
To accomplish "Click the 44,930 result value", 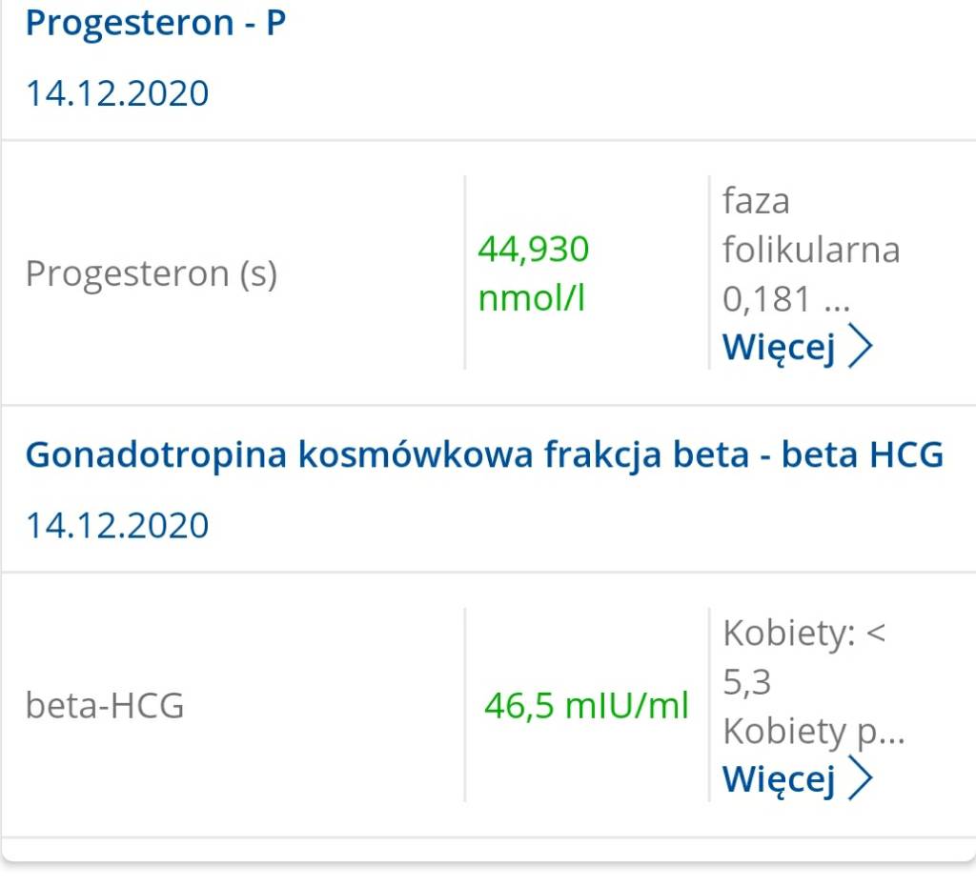I will 534,250.
